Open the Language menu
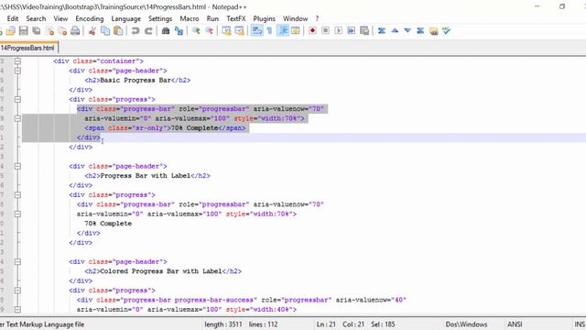This screenshot has width=586, height=330. [126, 18]
